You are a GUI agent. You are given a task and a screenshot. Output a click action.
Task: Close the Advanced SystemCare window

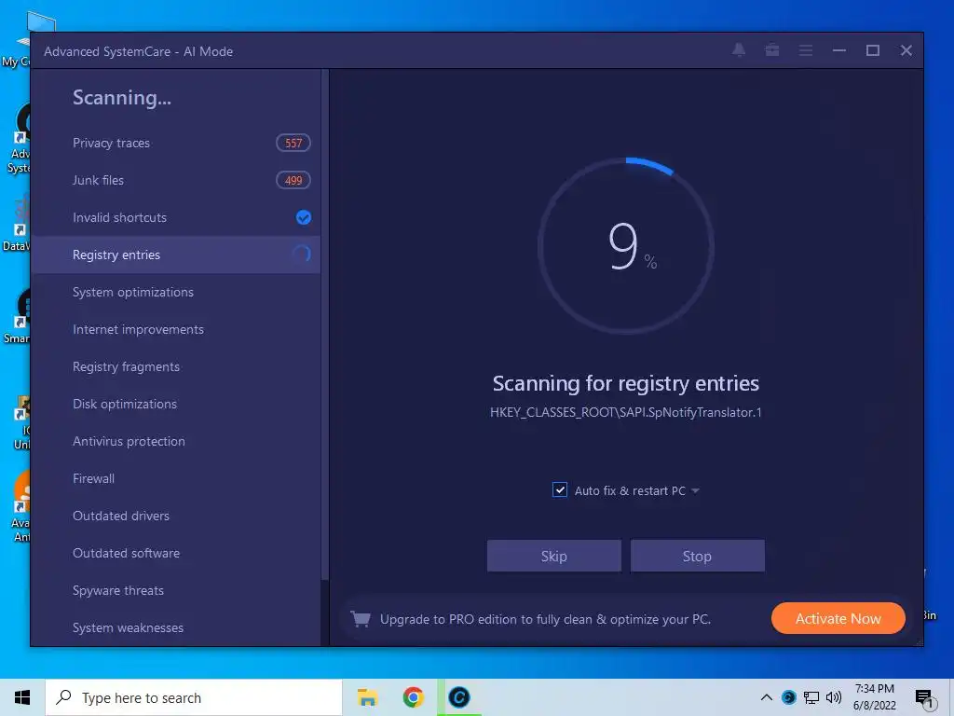906,50
